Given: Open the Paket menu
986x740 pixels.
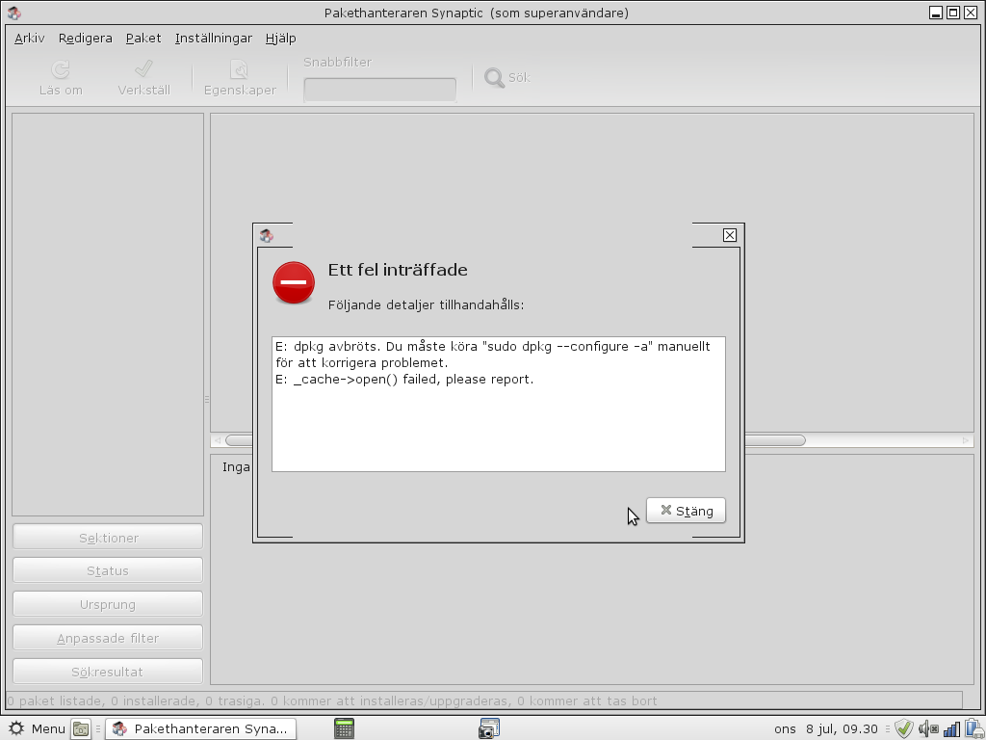Looking at the screenshot, I should click(x=143, y=39).
